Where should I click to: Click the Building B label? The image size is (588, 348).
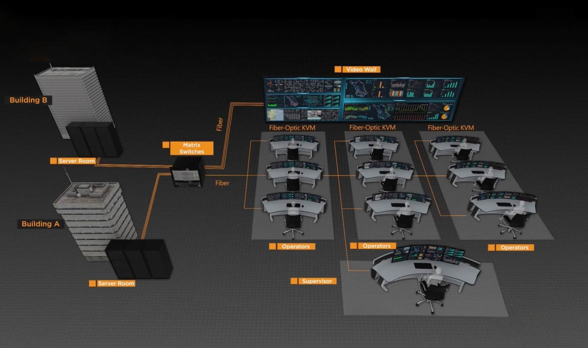tap(28, 100)
